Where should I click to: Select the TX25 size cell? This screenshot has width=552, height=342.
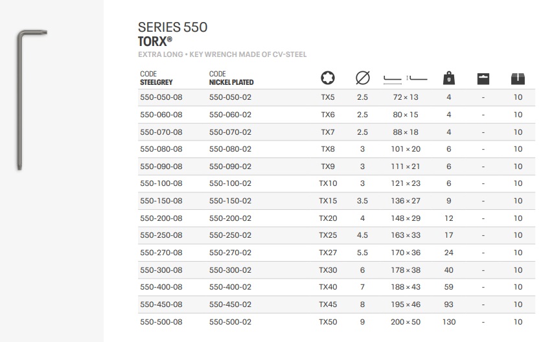tap(328, 235)
